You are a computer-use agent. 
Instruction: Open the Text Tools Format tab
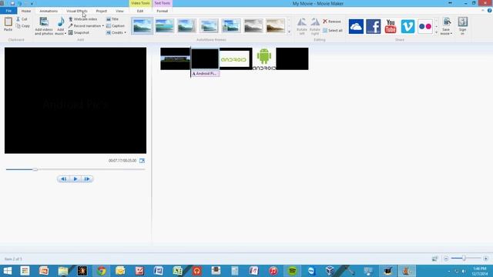point(163,11)
